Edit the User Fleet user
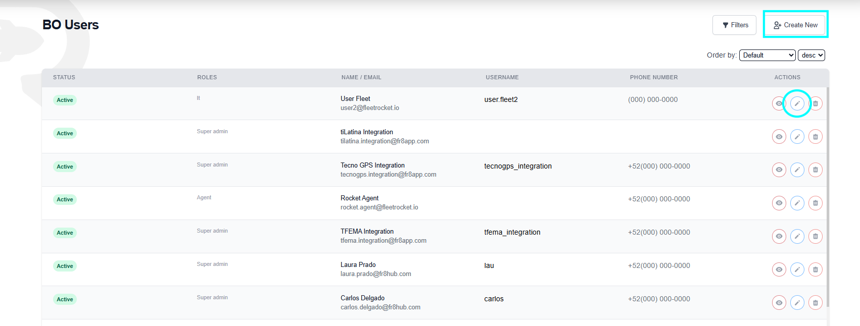Viewport: 860px width, 326px height. 797,103
